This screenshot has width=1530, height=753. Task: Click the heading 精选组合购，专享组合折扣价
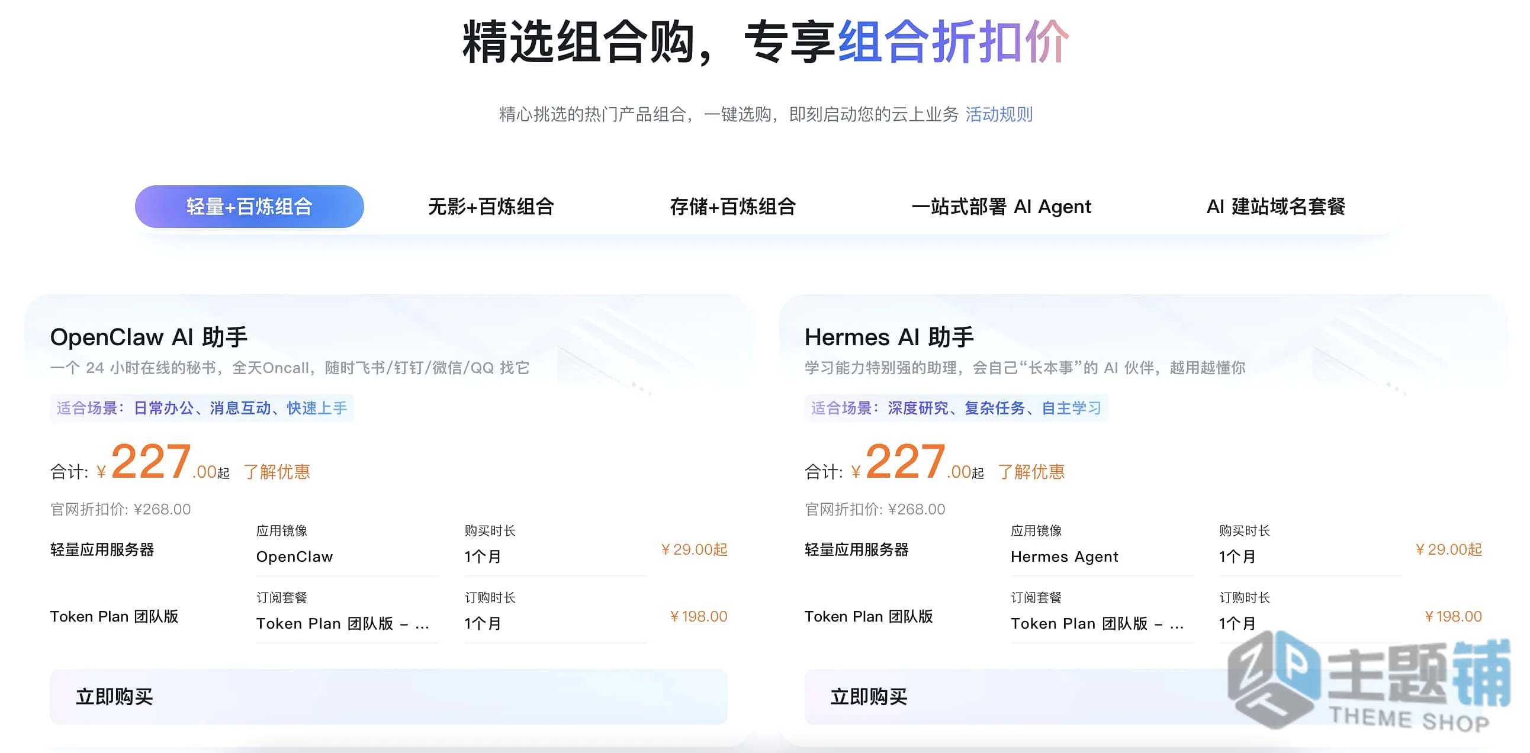tap(766, 41)
